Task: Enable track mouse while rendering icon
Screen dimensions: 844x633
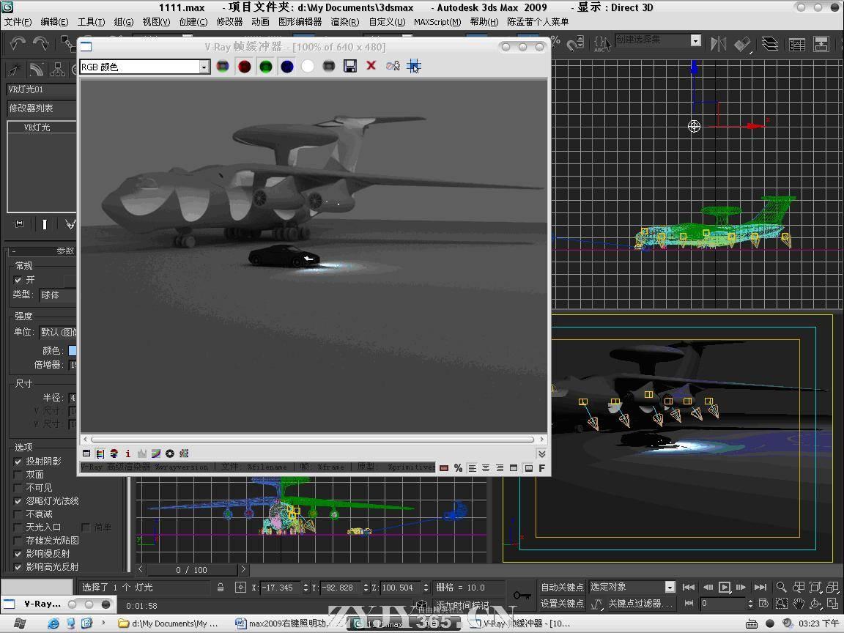Action: (413, 66)
